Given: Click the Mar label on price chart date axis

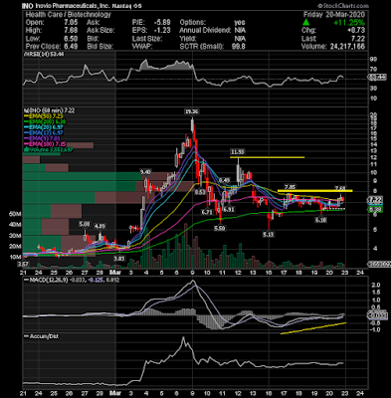Looking at the screenshot, I should [114, 273].
